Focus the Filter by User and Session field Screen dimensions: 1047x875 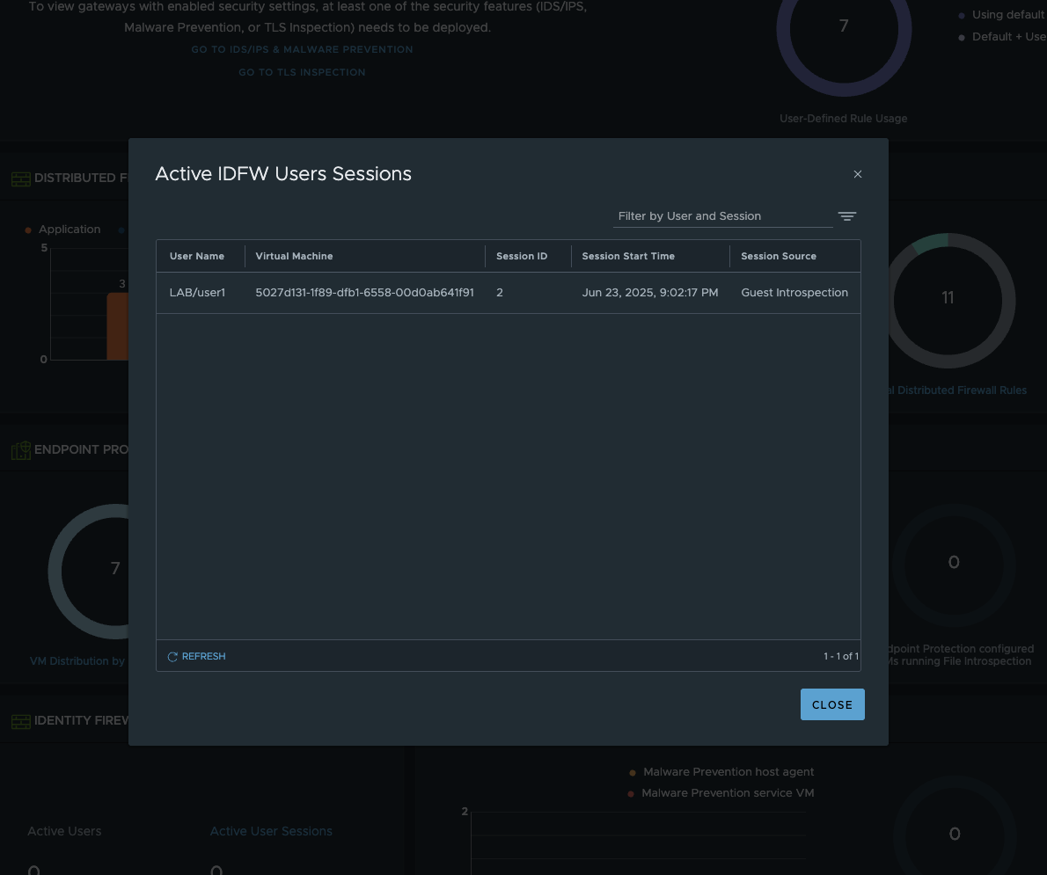[721, 216]
